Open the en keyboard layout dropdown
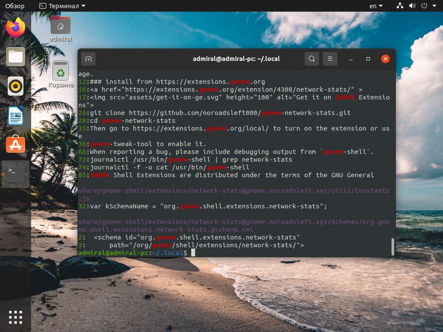 coord(376,6)
